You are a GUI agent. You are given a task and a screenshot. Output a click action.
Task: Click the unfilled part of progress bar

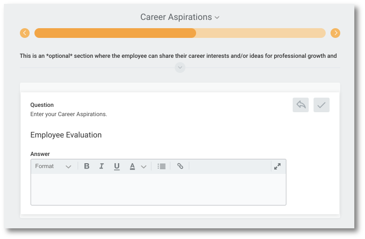point(261,33)
